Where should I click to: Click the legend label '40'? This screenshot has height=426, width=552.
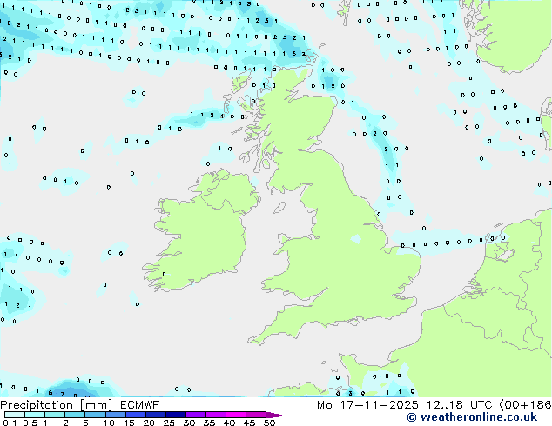pos(229,423)
